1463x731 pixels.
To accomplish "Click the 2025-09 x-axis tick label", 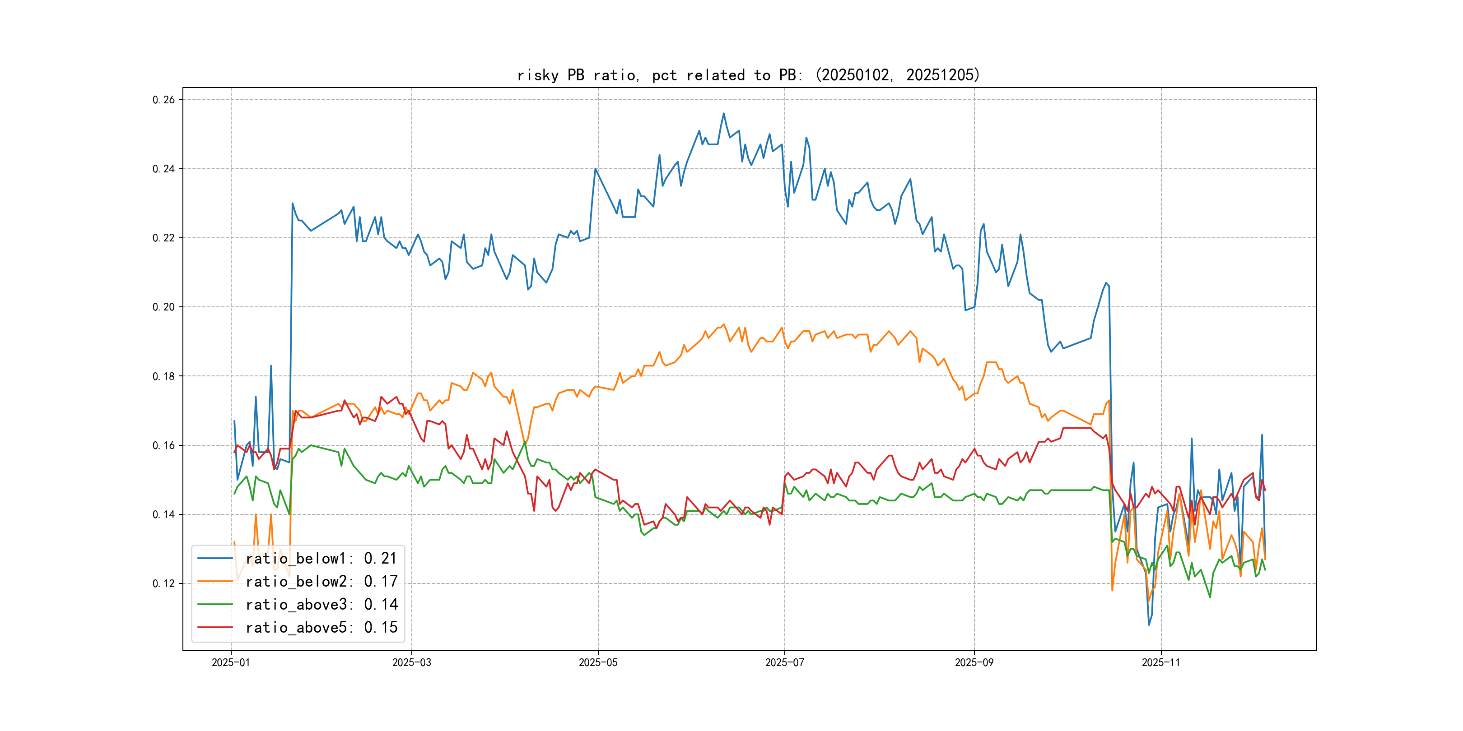I will point(974,662).
